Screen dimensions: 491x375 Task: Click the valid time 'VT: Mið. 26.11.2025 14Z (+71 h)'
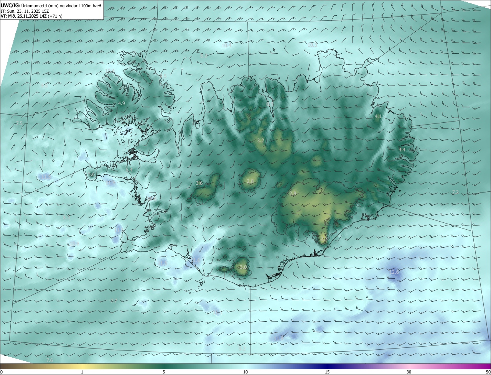(x=31, y=16)
